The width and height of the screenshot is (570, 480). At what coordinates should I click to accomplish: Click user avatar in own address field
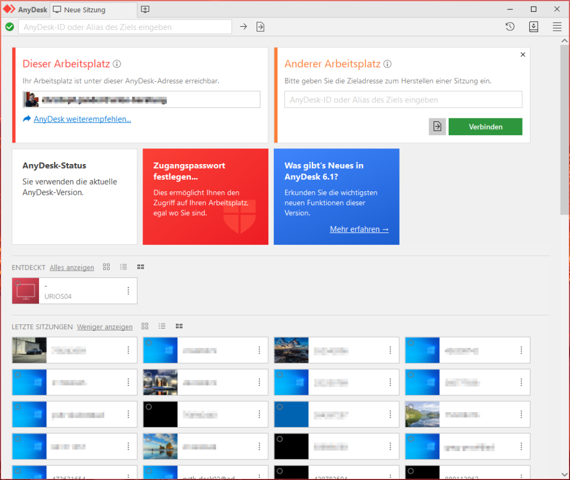point(31,100)
